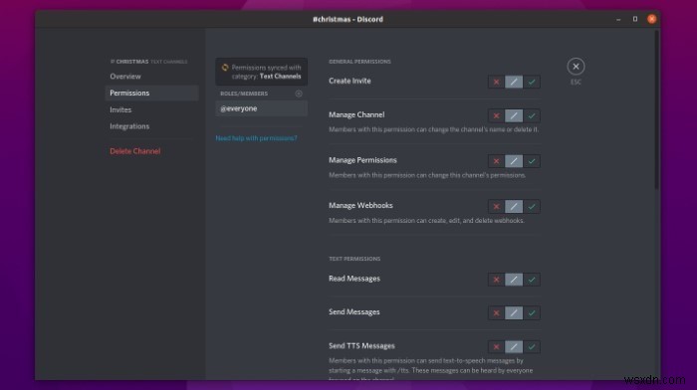Allow the Manage Permissions permission
The width and height of the screenshot is (697, 390).
[x=532, y=161]
